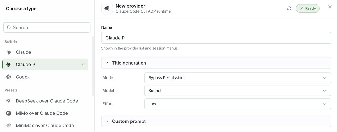
Task: Click the Claude starburst icon in sidebar
Action: point(9,52)
